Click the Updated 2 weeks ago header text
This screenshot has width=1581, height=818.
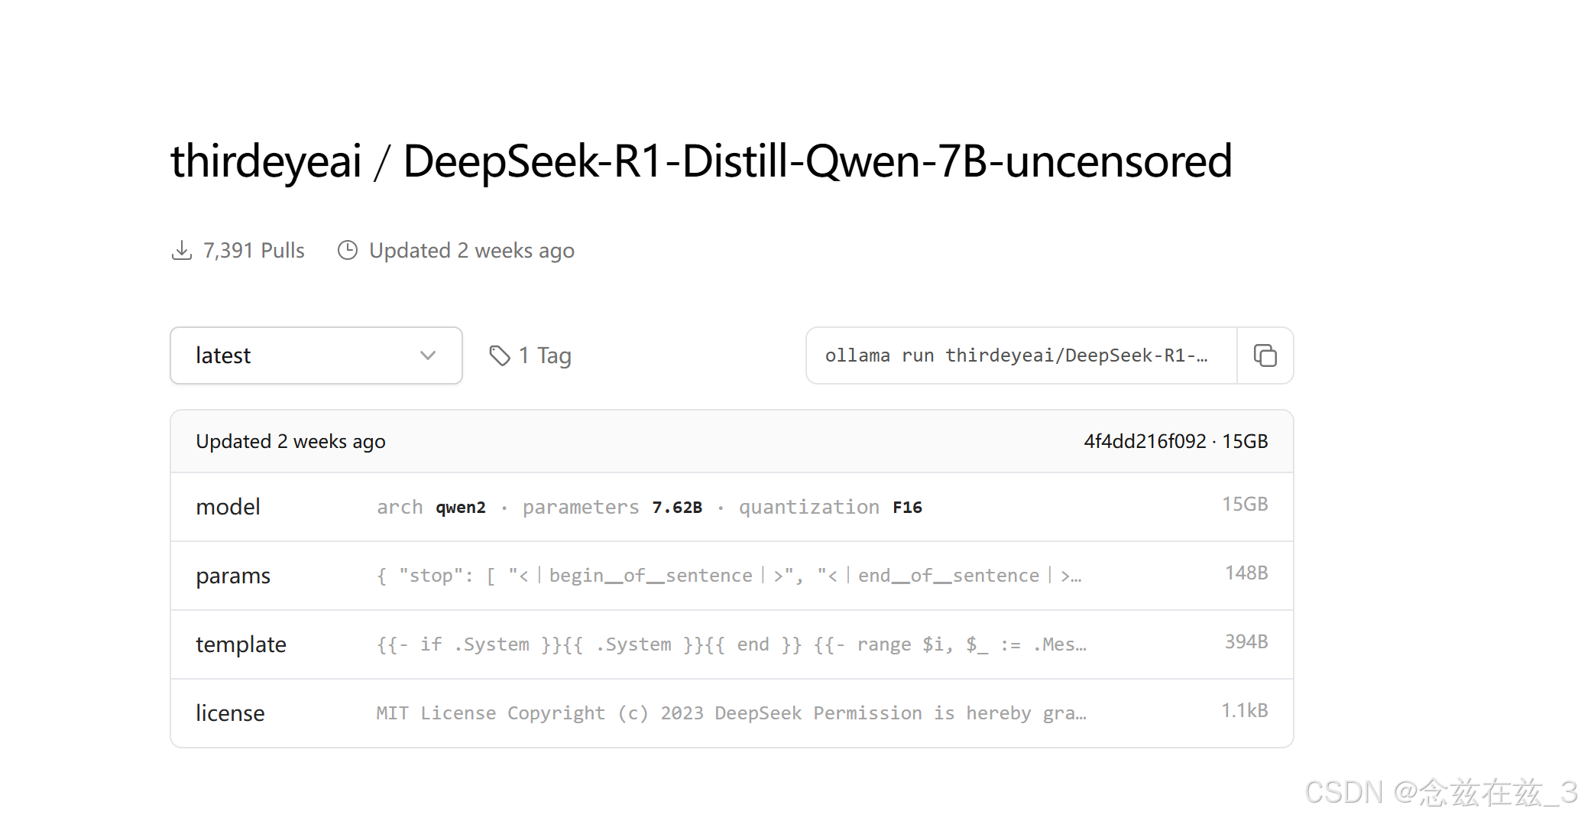471,251
